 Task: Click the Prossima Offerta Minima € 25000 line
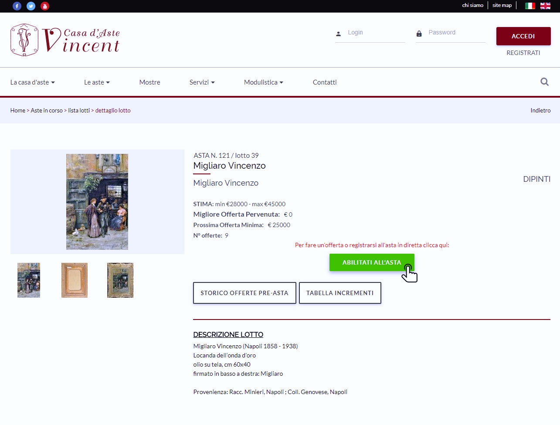coord(242,225)
